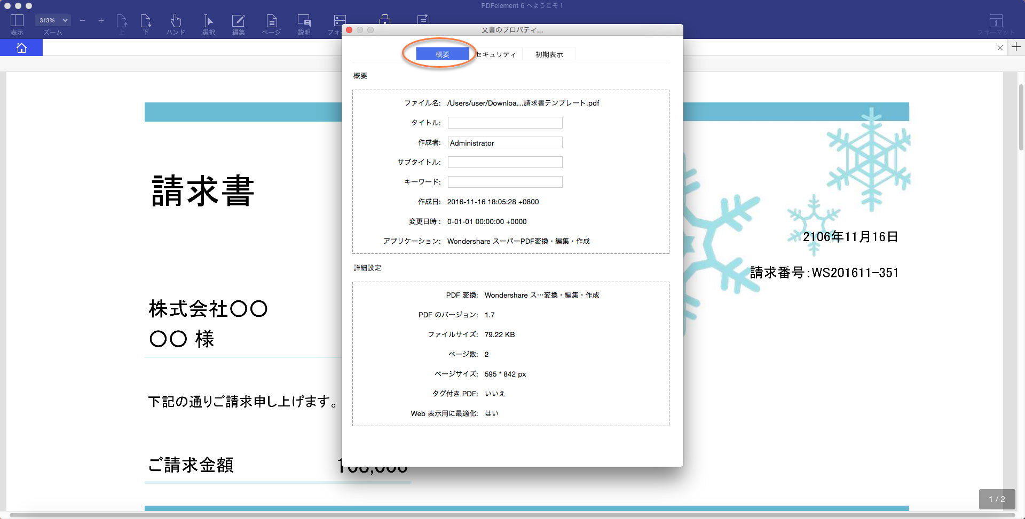Click the file size value 79.22 KB
This screenshot has width=1025, height=519.
click(x=500, y=334)
